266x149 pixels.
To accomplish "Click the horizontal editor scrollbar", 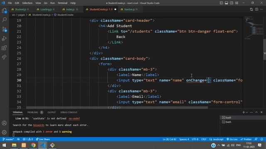I will point(117,108).
